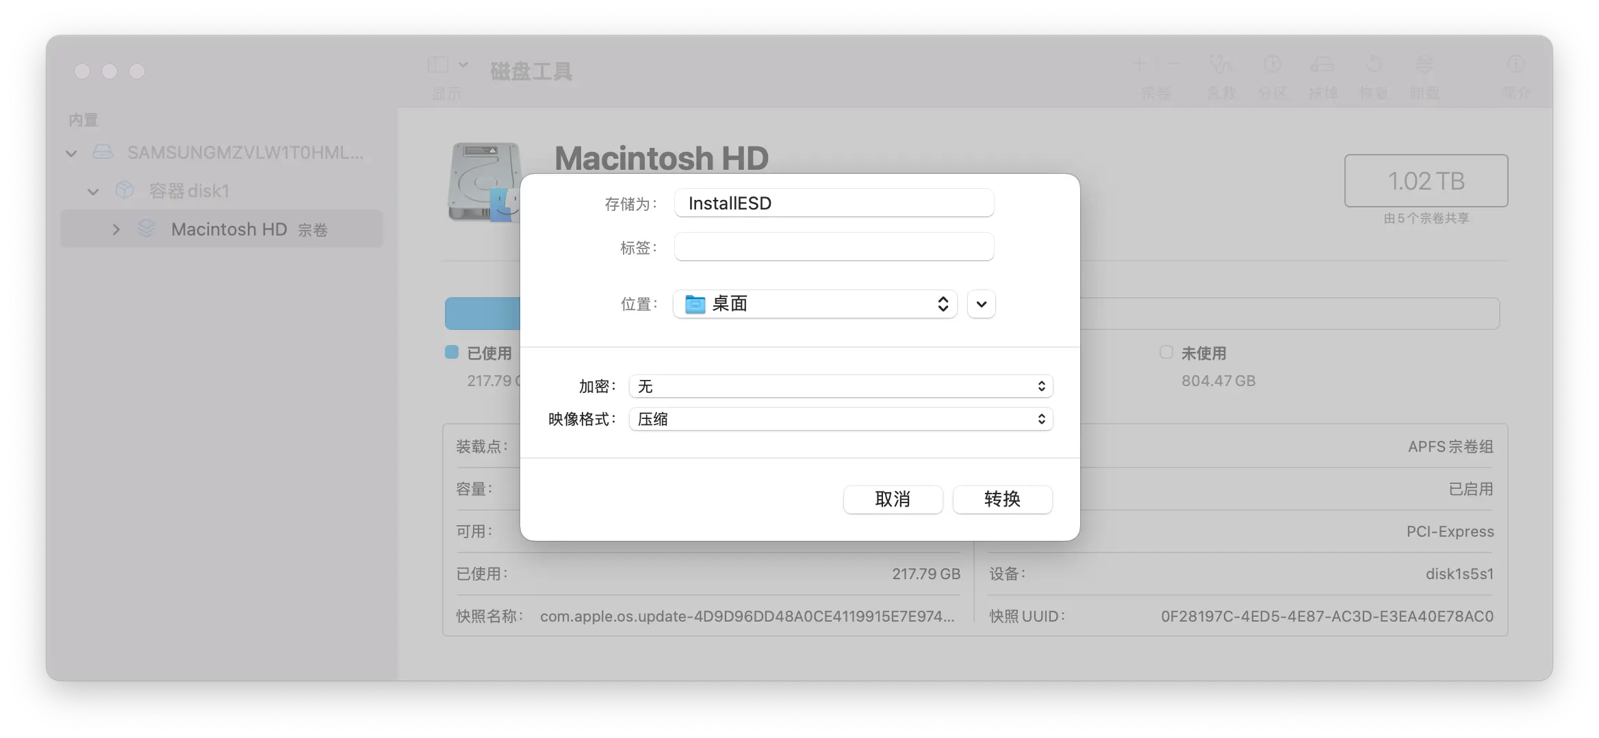Click the 设备 label in info table
Viewport: 1599px width, 738px height.
(1007, 574)
